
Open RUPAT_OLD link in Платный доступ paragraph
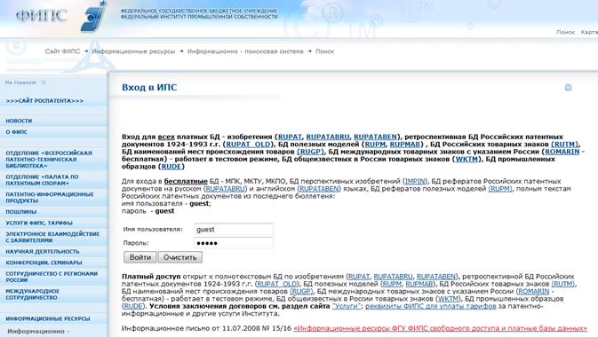(276, 284)
